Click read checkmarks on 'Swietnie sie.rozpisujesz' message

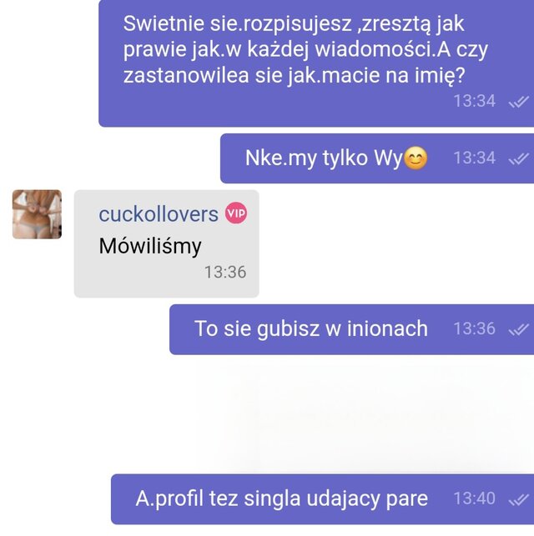(519, 102)
